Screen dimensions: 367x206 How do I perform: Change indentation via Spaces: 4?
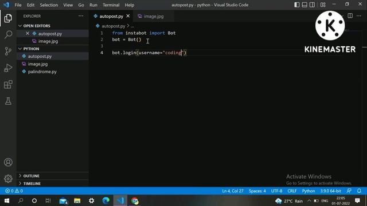tap(257, 191)
